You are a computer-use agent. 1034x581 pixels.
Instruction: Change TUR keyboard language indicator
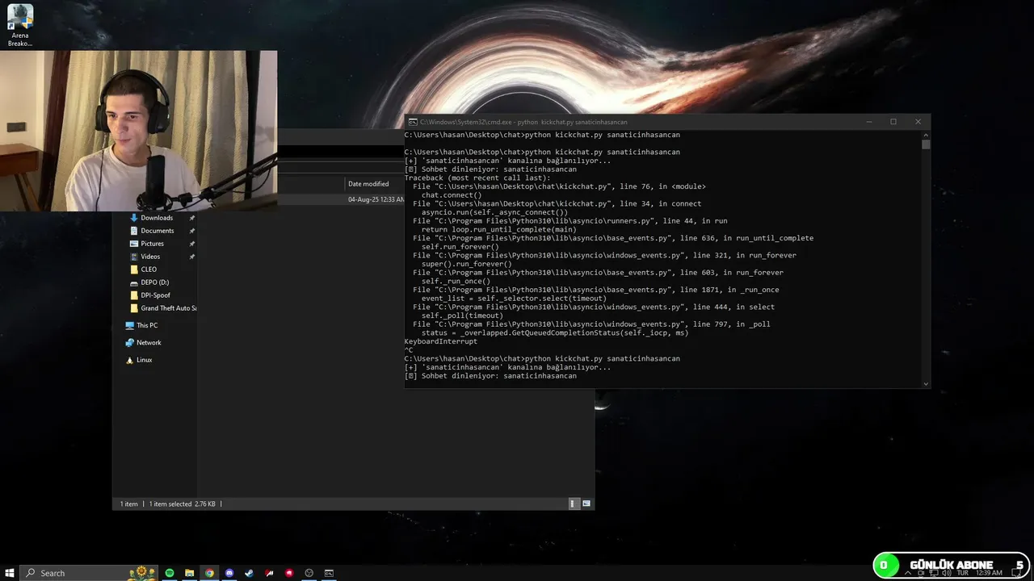pos(963,573)
